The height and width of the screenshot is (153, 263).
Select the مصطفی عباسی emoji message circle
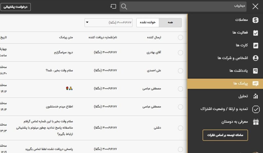(180, 89)
